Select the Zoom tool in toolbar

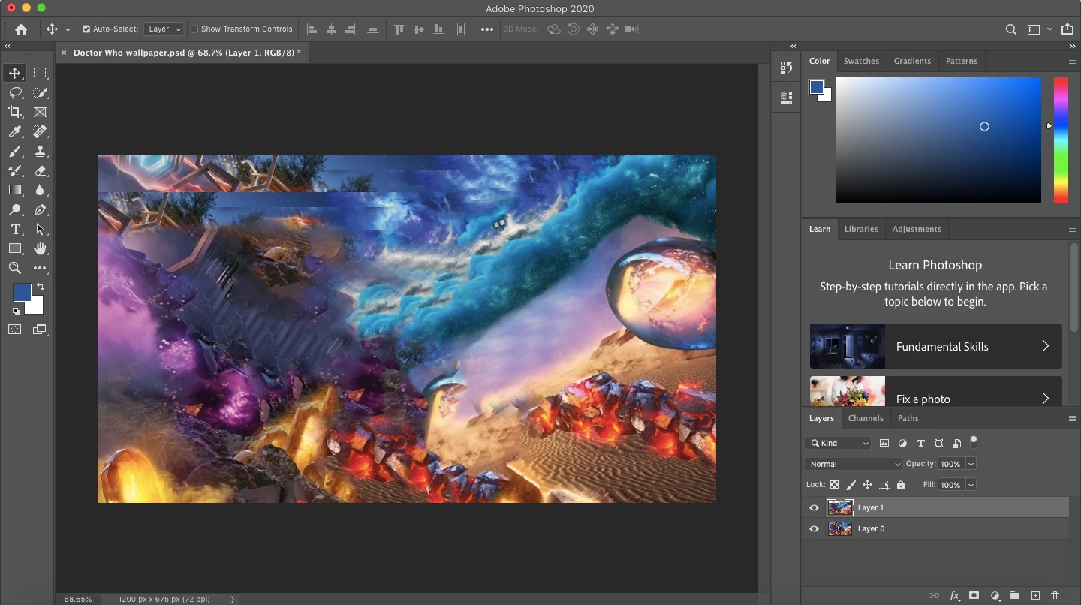click(x=15, y=268)
